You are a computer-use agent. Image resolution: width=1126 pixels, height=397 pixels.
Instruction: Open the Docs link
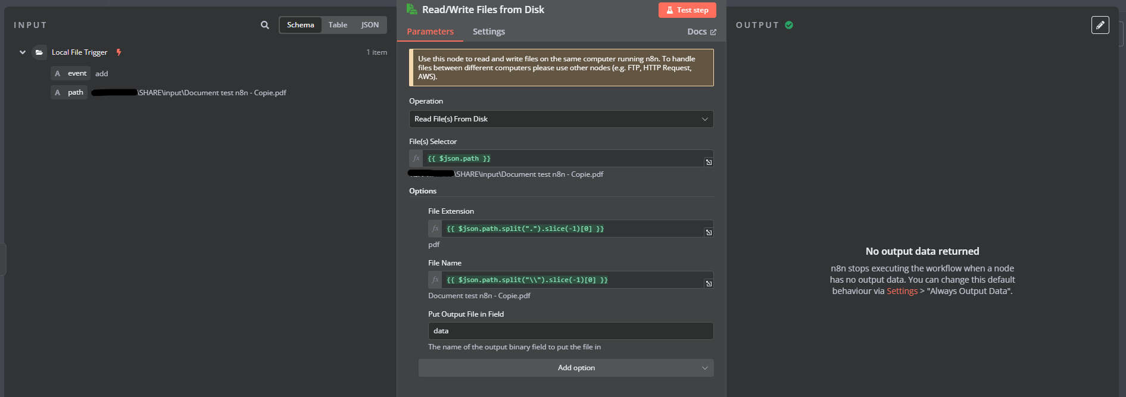(x=701, y=32)
